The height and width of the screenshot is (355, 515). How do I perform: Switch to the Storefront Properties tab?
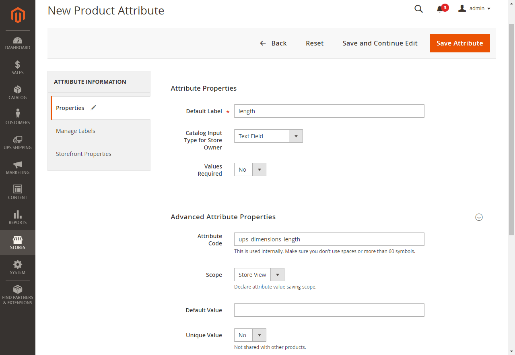[84, 154]
